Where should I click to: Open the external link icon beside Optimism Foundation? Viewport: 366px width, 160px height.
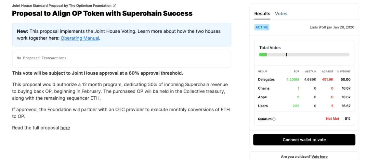114,6
